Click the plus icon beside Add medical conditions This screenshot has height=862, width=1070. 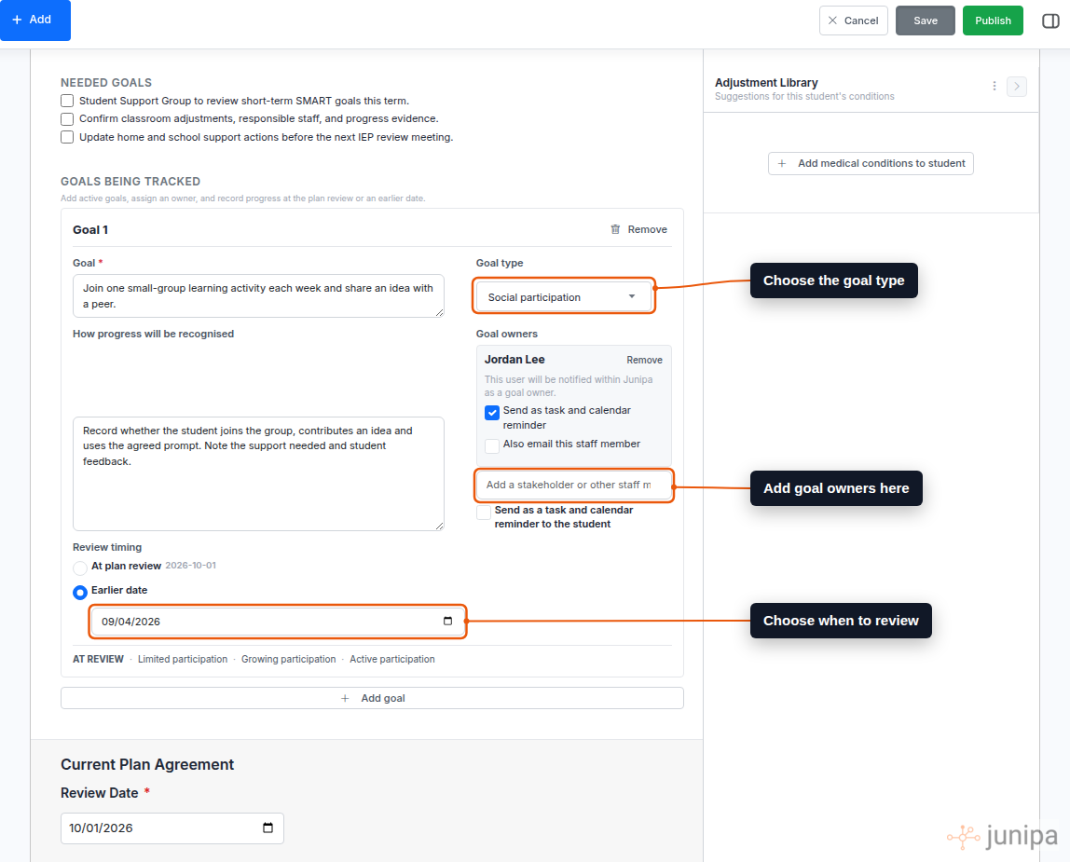(782, 163)
